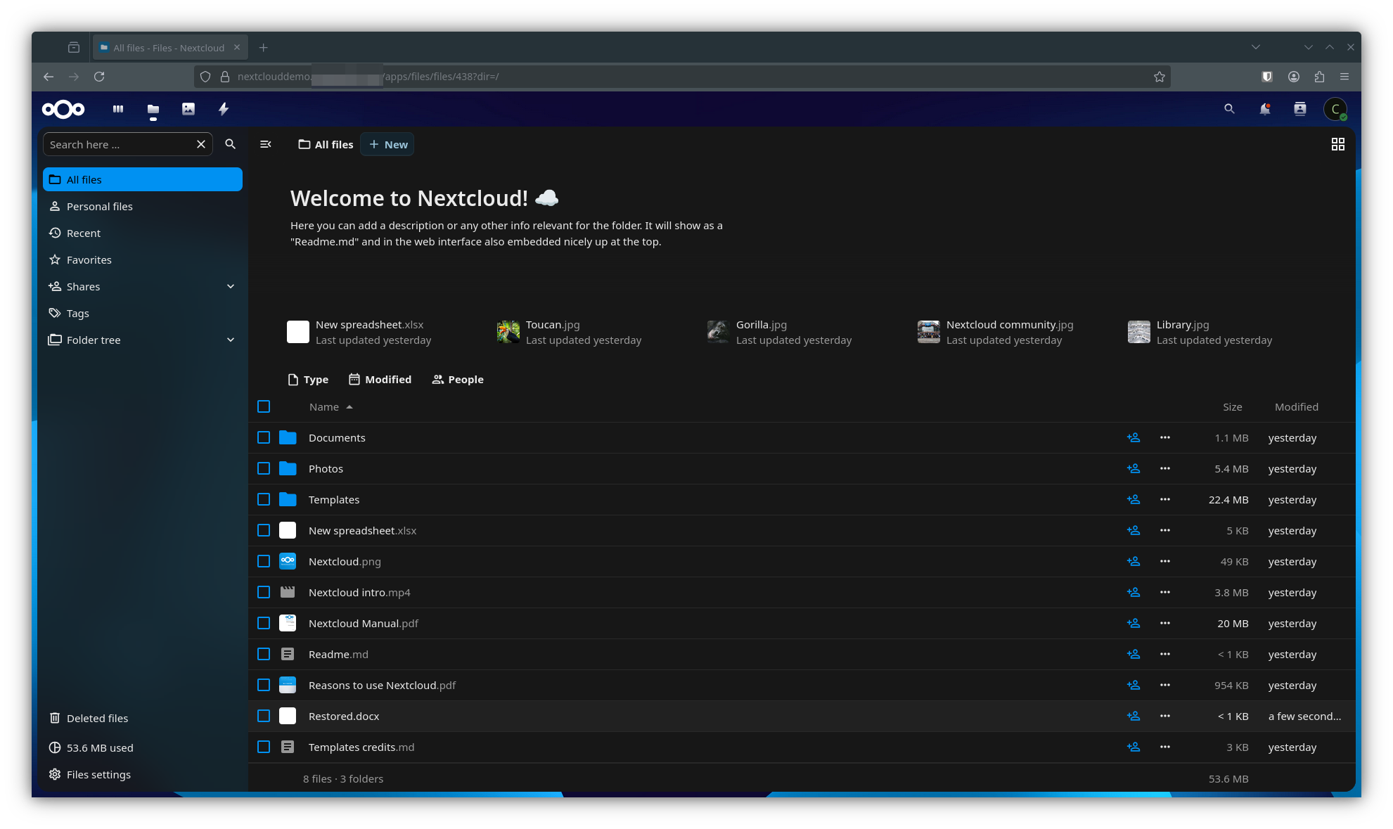Select the Photos folder checkbox

point(264,468)
